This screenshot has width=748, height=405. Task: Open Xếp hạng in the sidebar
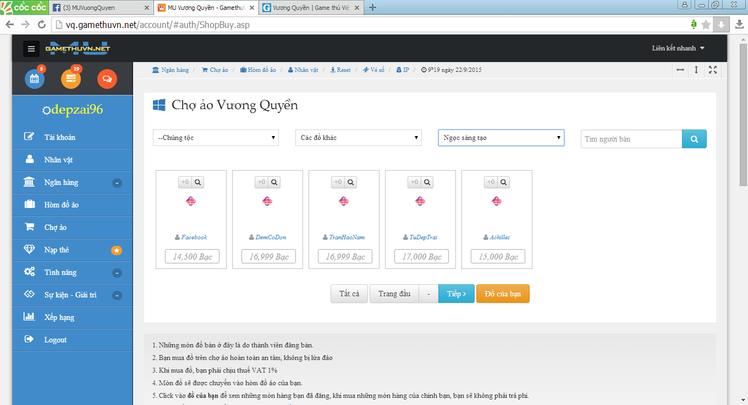tap(73, 317)
